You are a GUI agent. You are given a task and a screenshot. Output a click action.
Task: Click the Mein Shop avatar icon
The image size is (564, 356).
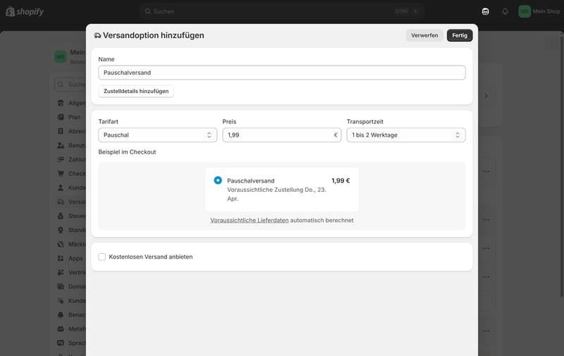click(x=525, y=11)
